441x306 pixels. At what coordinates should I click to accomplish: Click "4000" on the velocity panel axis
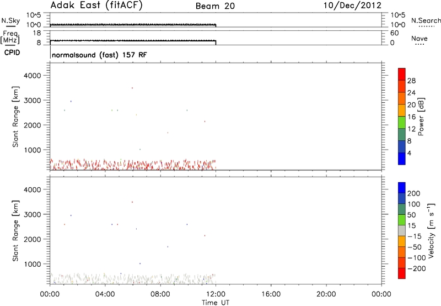coord(32,189)
